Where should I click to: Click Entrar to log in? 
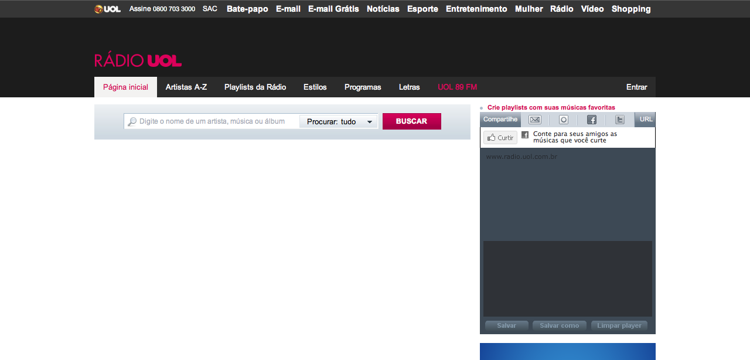(x=636, y=87)
